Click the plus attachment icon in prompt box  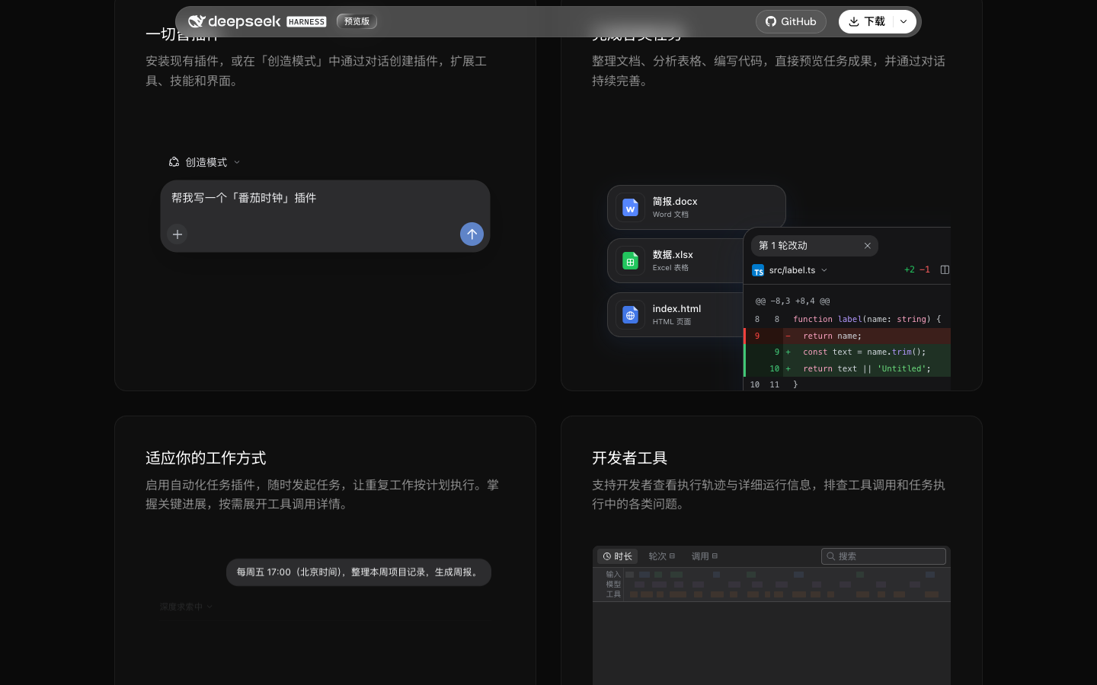click(x=178, y=234)
